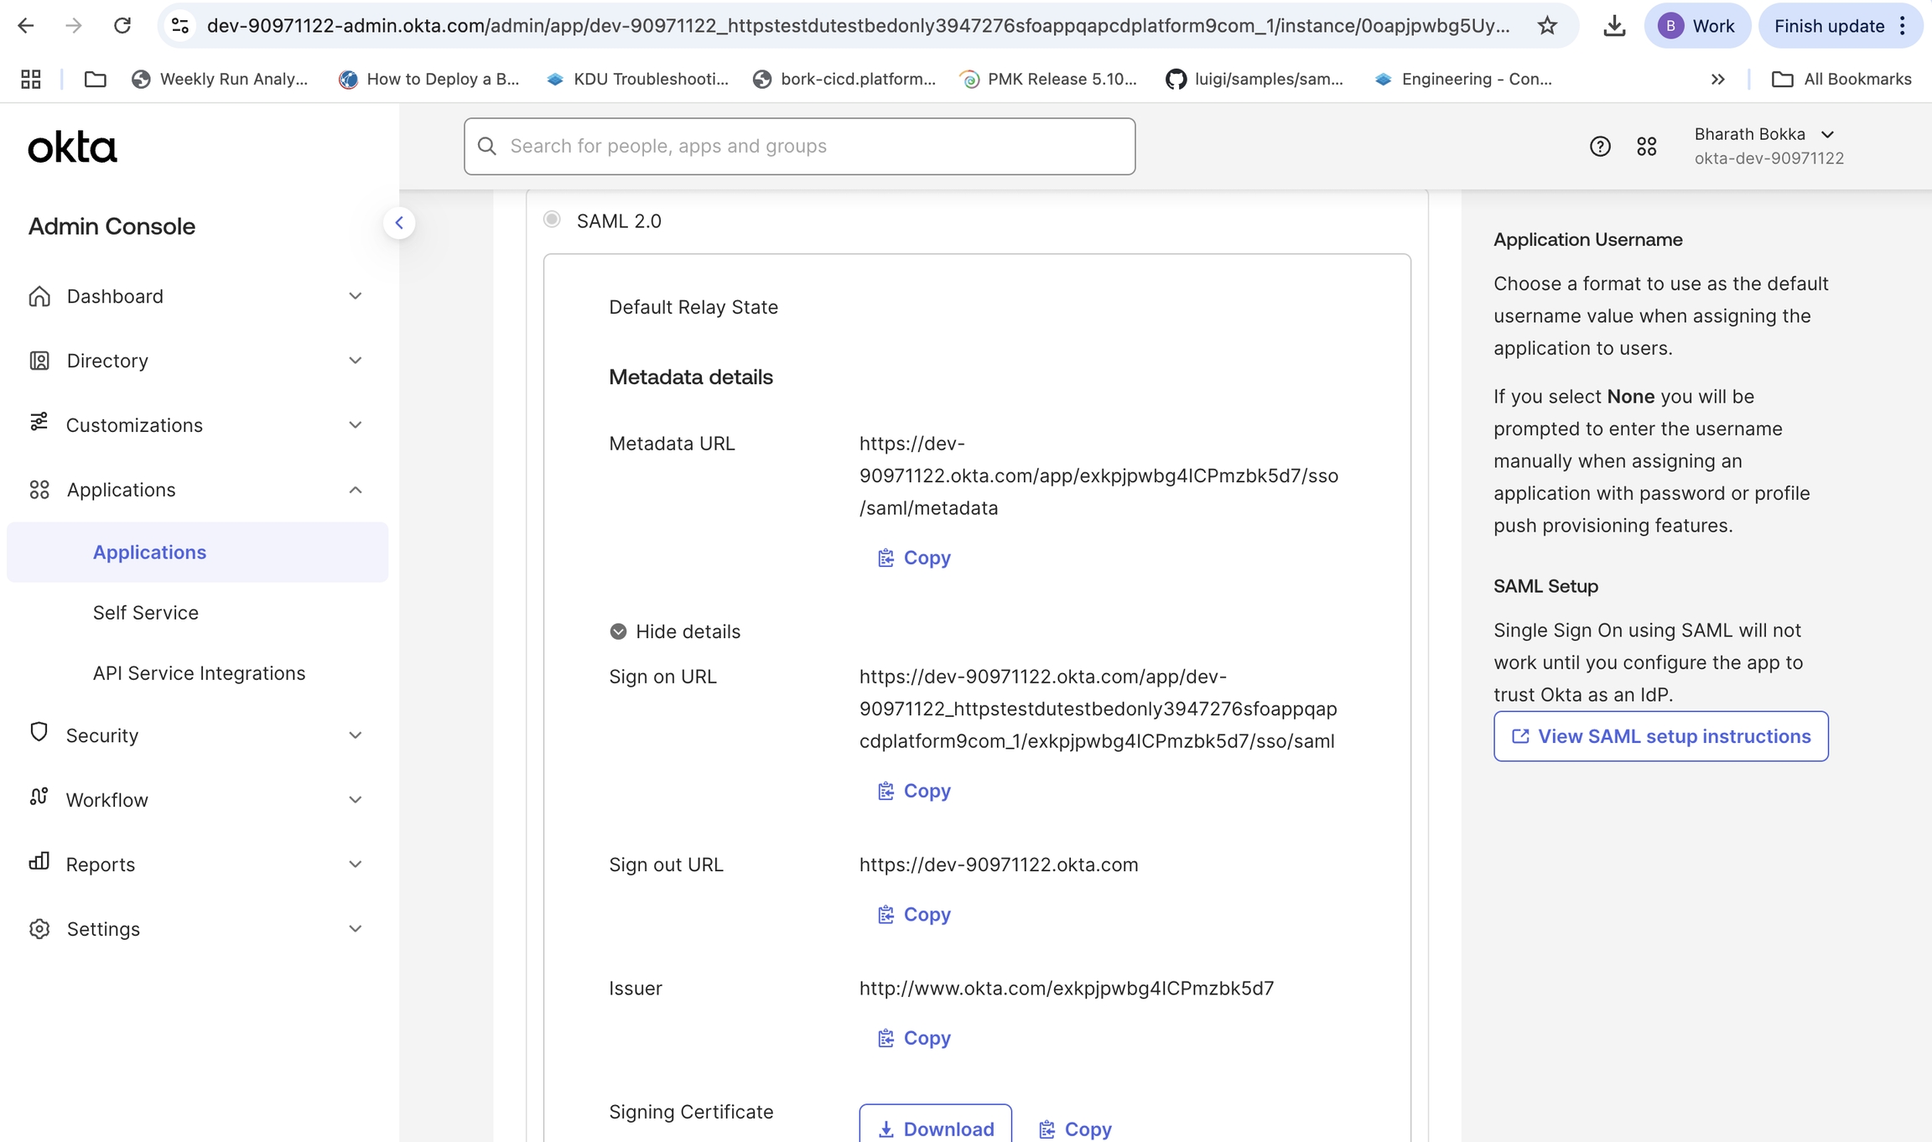Copy the Metadata URL

(914, 558)
